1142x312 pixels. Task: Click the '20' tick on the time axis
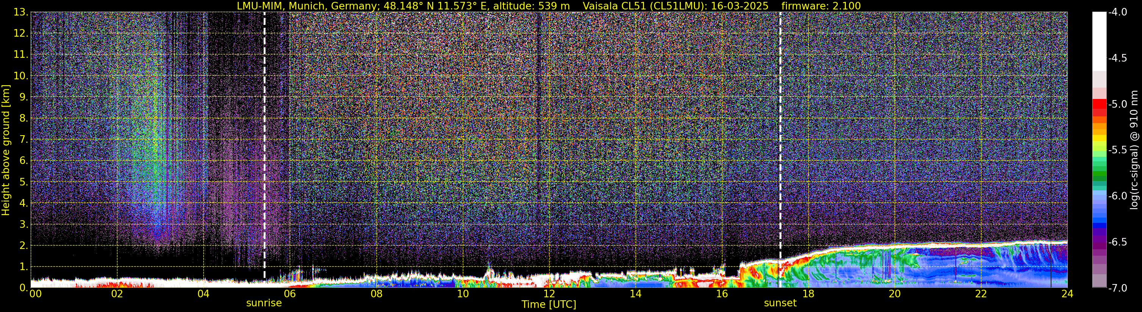click(895, 294)
